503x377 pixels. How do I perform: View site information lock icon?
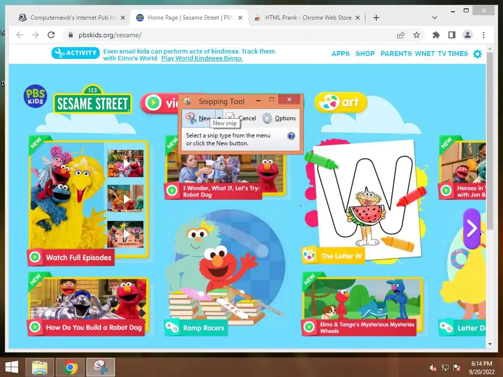(x=71, y=35)
